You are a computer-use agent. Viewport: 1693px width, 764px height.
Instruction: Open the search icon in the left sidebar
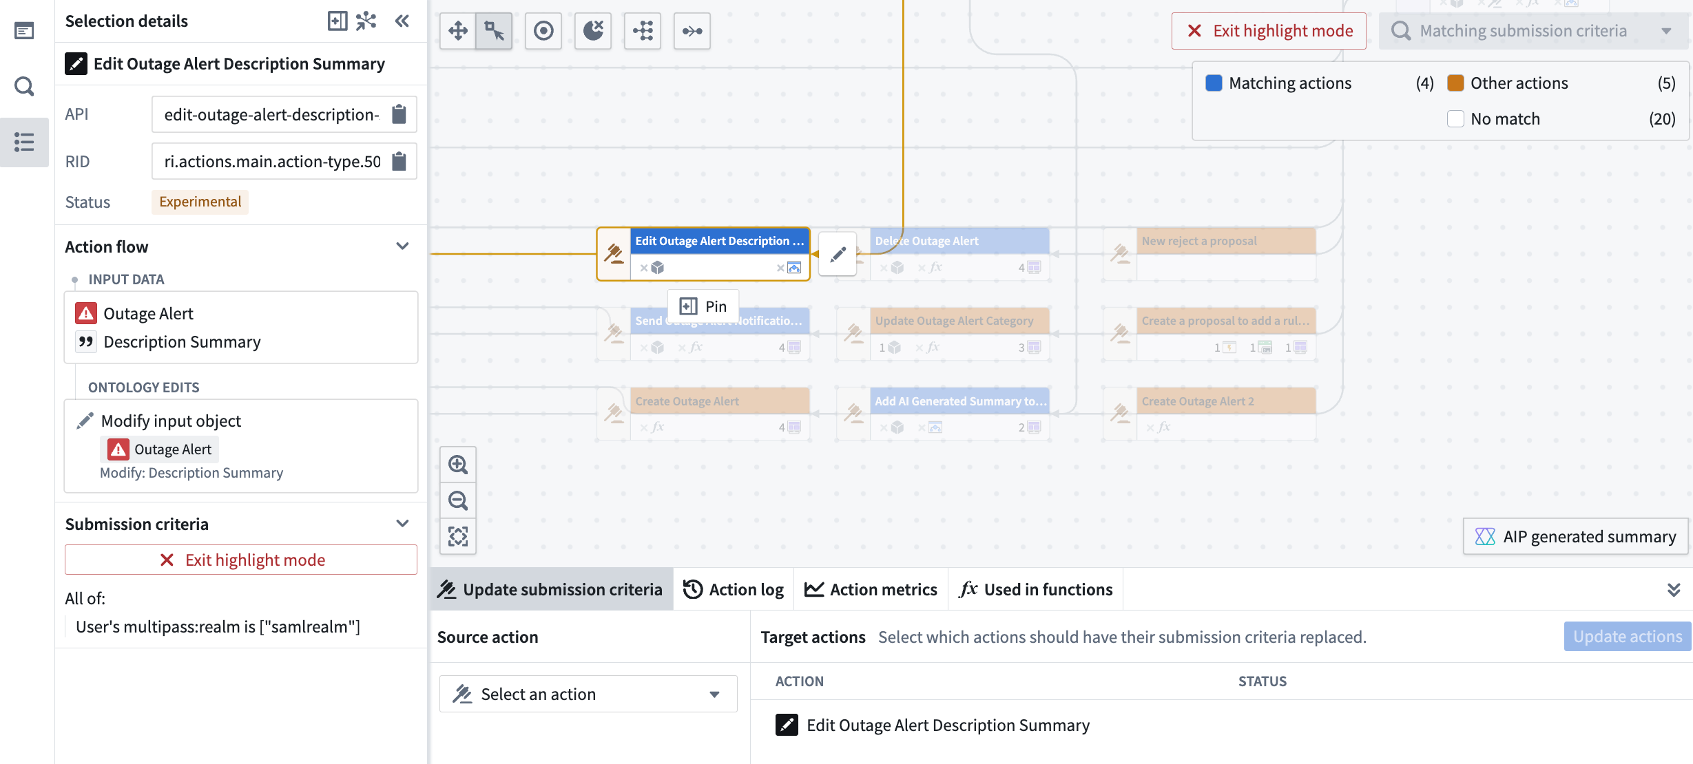(x=24, y=86)
